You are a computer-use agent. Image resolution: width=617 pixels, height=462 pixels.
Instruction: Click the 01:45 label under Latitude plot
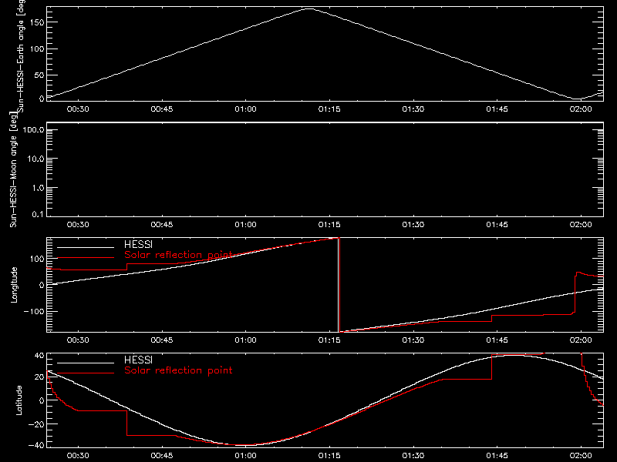click(x=497, y=456)
